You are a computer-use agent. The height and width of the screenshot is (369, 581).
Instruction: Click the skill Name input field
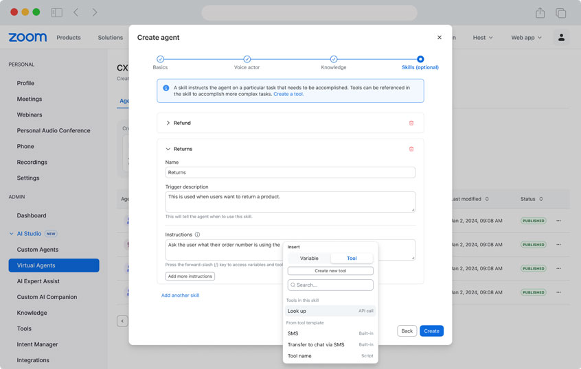(x=290, y=172)
